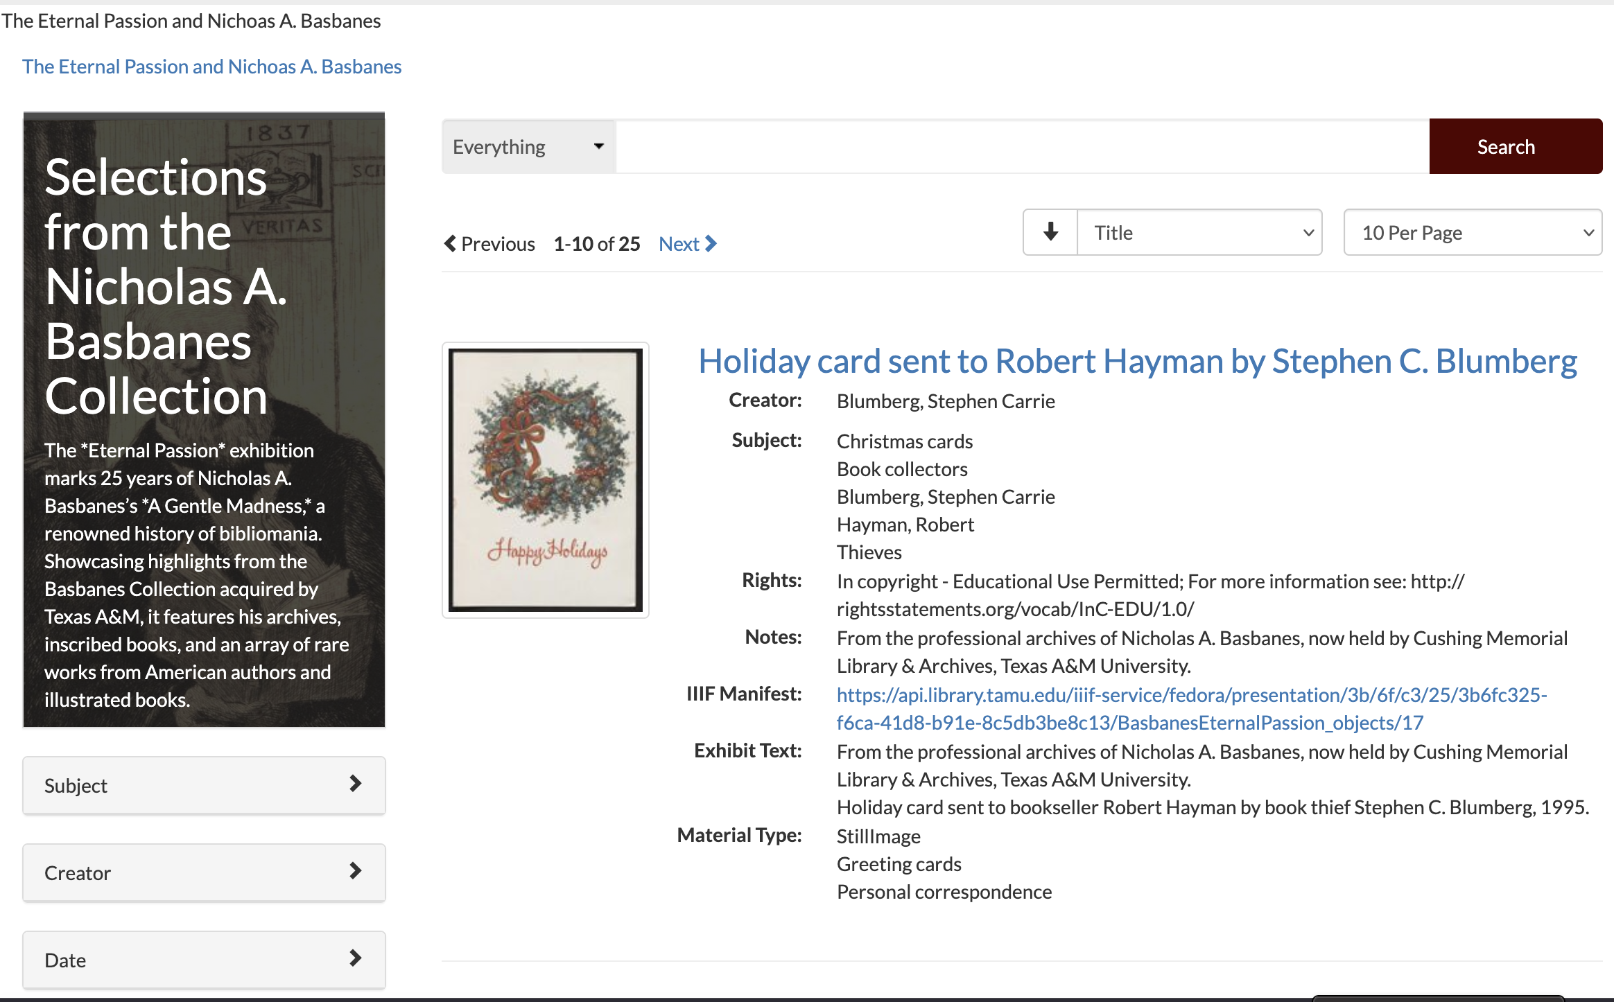Click inside the search query field
The height and width of the screenshot is (1002, 1614).
1019,146
